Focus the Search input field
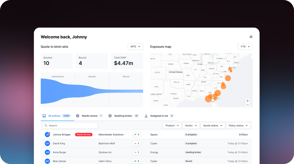Image resolution: width=294 pixels, height=164 pixels. pos(70,126)
